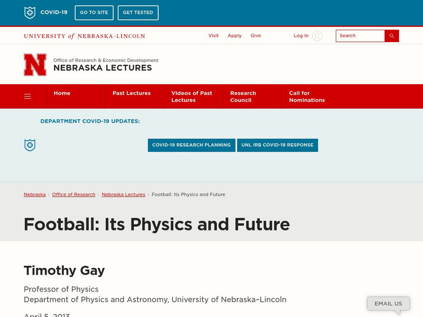Image resolution: width=423 pixels, height=317 pixels.
Task: Open Call for Nominations menu item
Action: point(307,97)
